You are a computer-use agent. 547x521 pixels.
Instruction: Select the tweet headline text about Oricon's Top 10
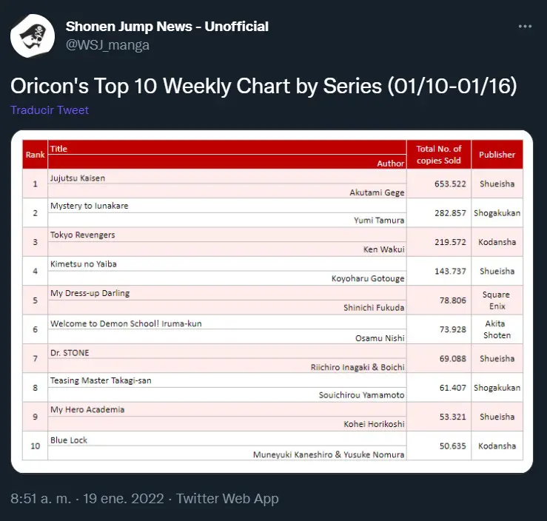264,86
